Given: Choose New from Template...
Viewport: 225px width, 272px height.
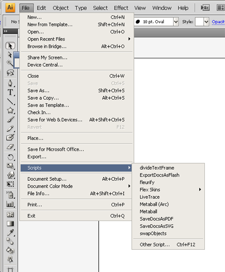Looking at the screenshot, I should tap(76, 24).
